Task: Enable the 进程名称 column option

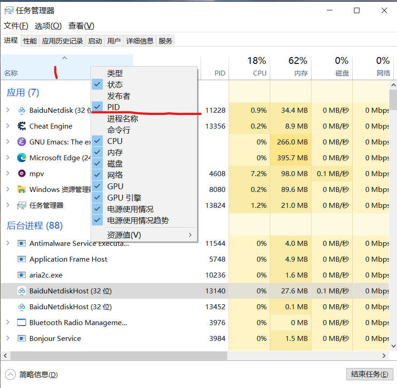Action: pos(144,119)
